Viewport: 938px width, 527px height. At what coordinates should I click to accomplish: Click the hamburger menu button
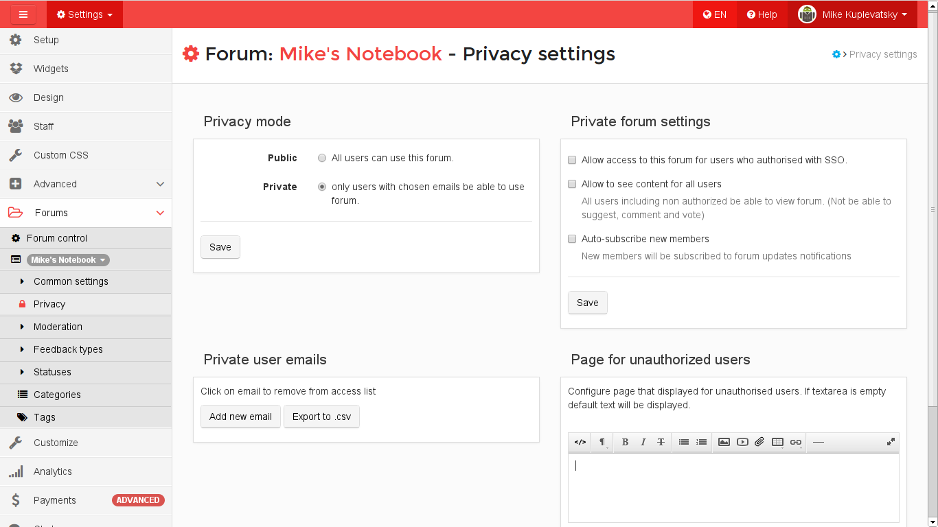tap(23, 14)
